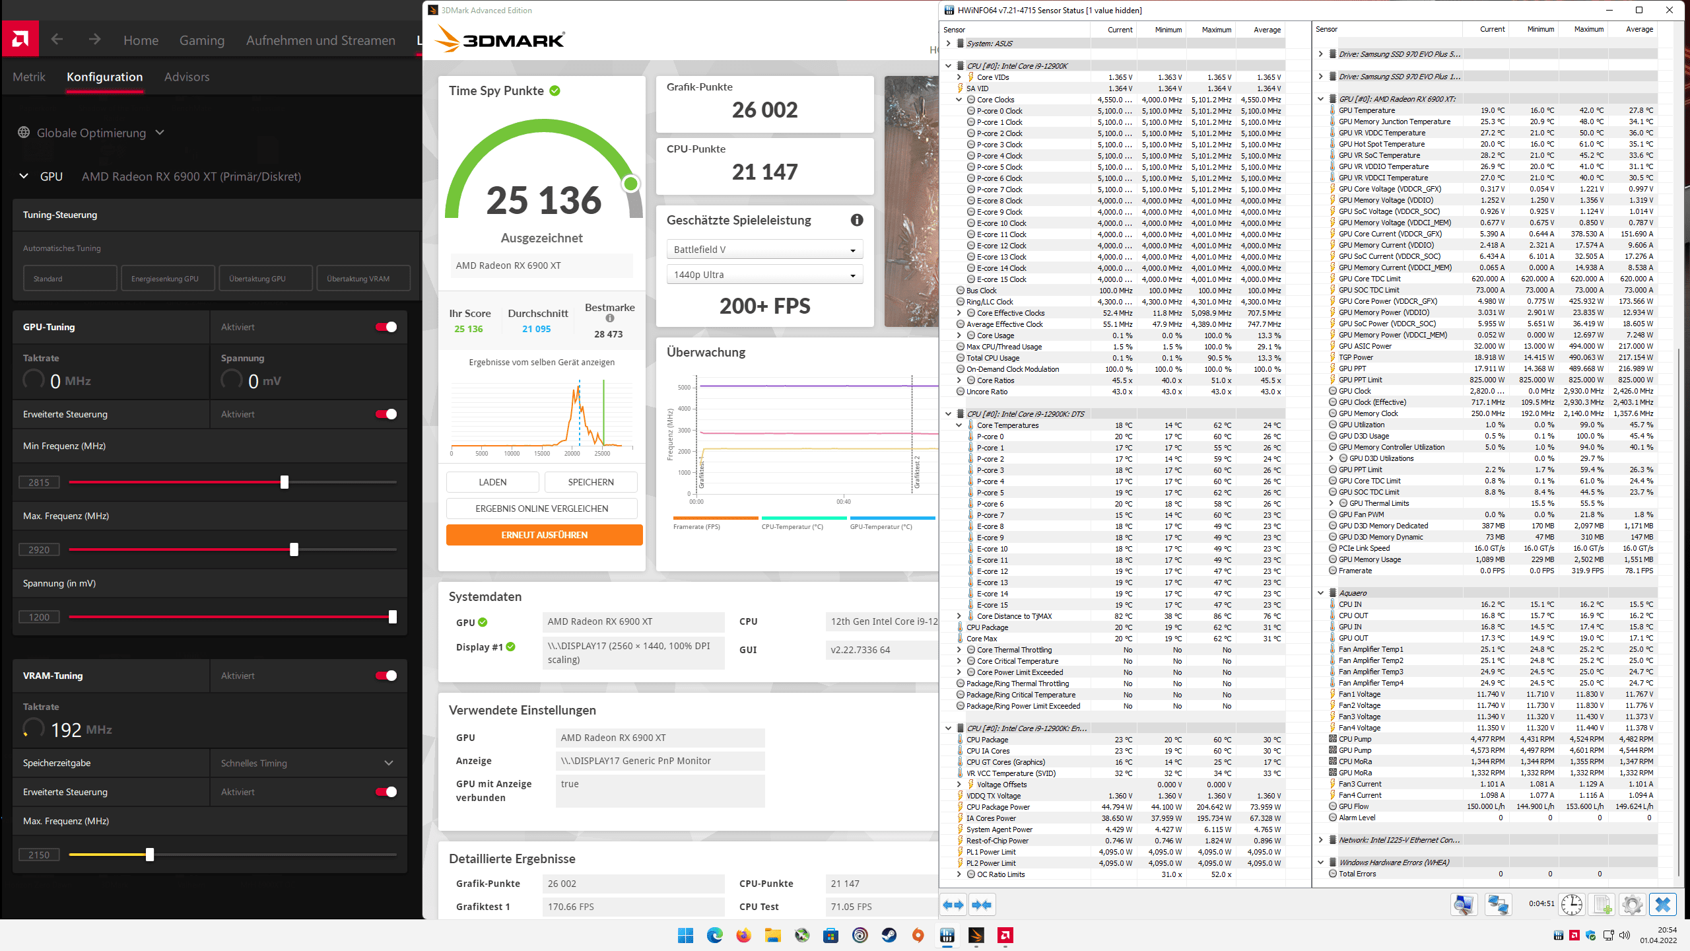Open HWiNFO sensor summary monitor icon
The height and width of the screenshot is (951, 1690).
[1464, 904]
